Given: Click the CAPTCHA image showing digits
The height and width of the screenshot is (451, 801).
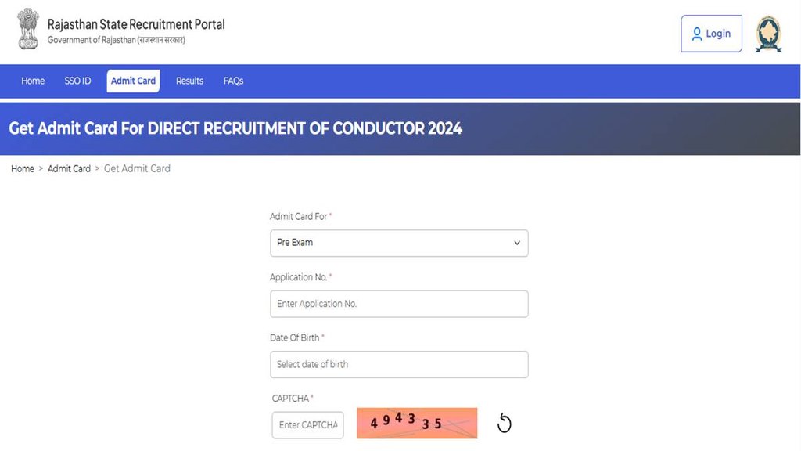Looking at the screenshot, I should tap(416, 422).
